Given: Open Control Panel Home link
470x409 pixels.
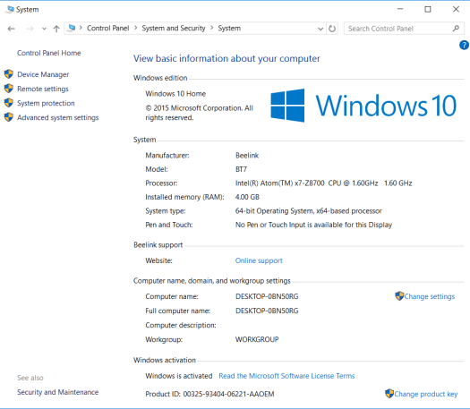Looking at the screenshot, I should click(49, 53).
